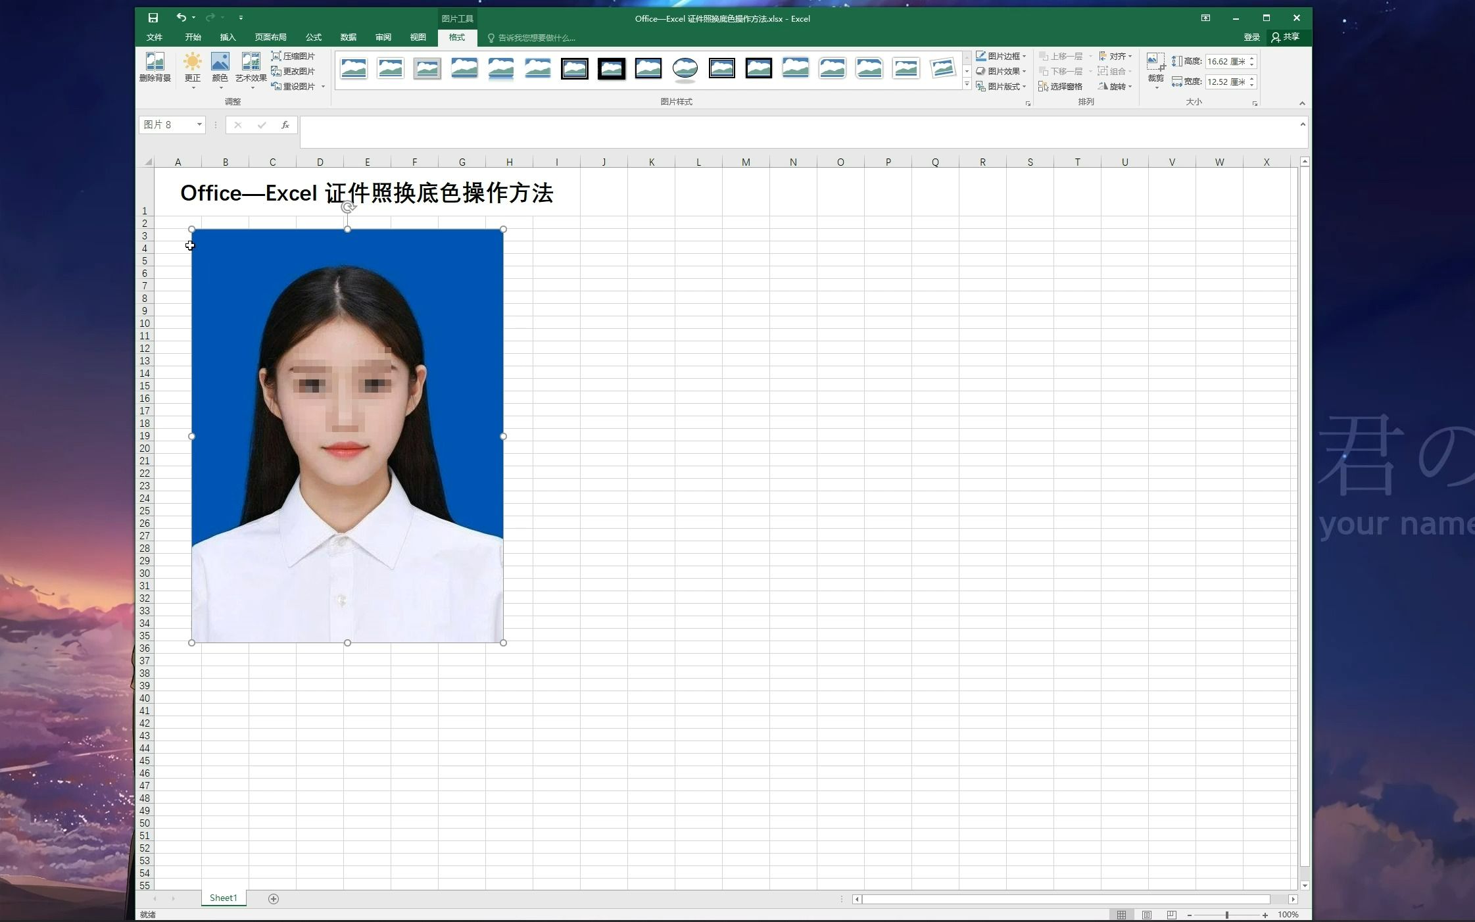Click the zoom slider handle
Image resolution: width=1475 pixels, height=922 pixels.
pos(1227,915)
